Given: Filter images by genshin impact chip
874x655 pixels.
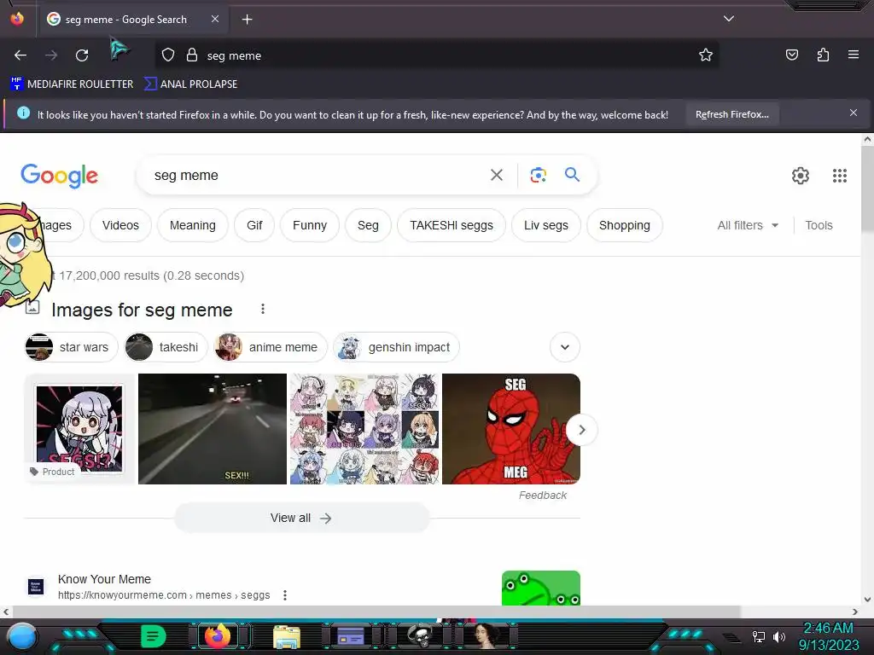Looking at the screenshot, I should pyautogui.click(x=396, y=347).
